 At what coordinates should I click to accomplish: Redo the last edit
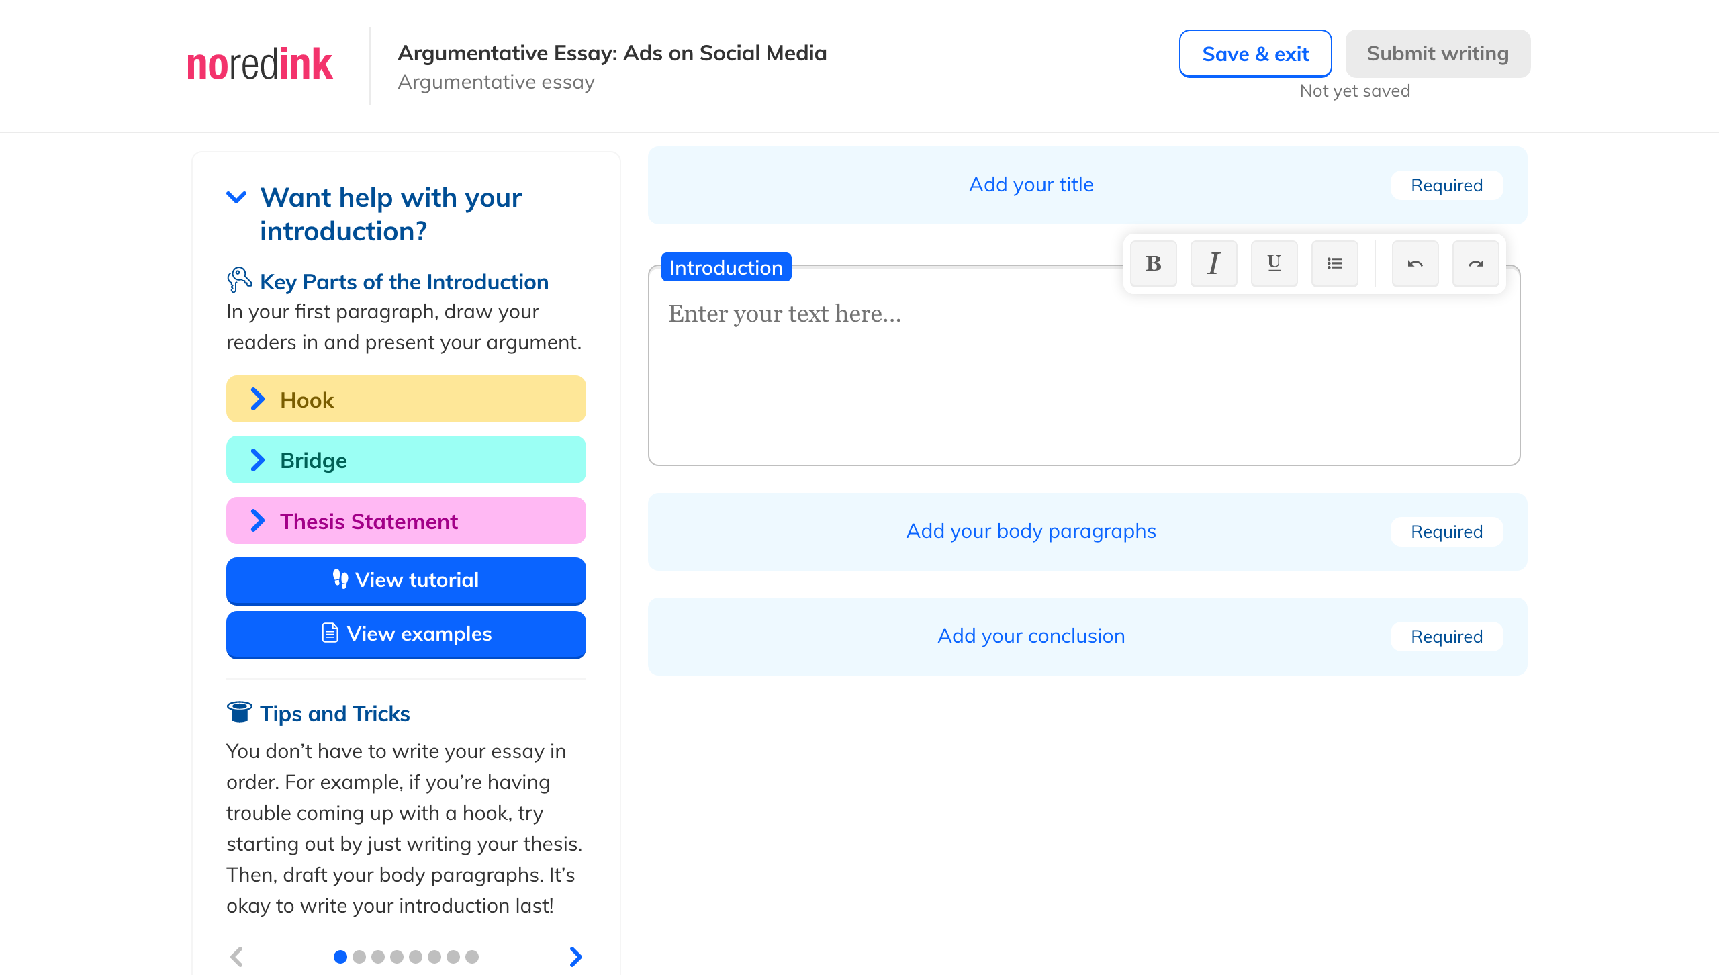(x=1475, y=263)
